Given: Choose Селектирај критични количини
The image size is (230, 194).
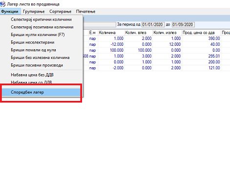Looking at the screenshot, I should pos(42,19).
